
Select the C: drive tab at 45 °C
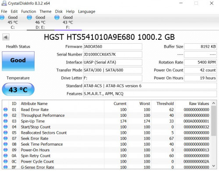13,22
